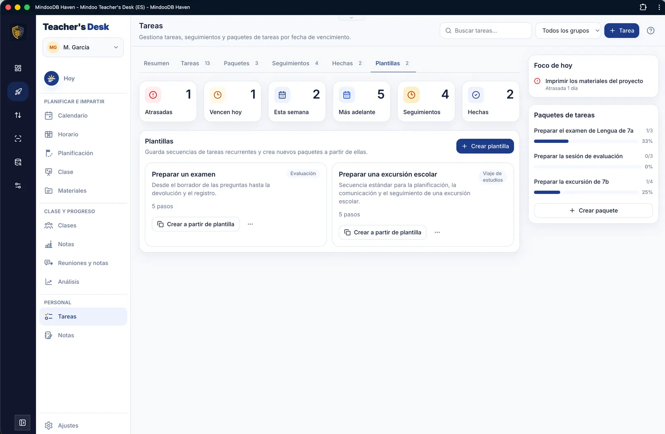This screenshot has height=434, width=665.
Task: Click the Horario timetable icon
Action: click(49, 134)
